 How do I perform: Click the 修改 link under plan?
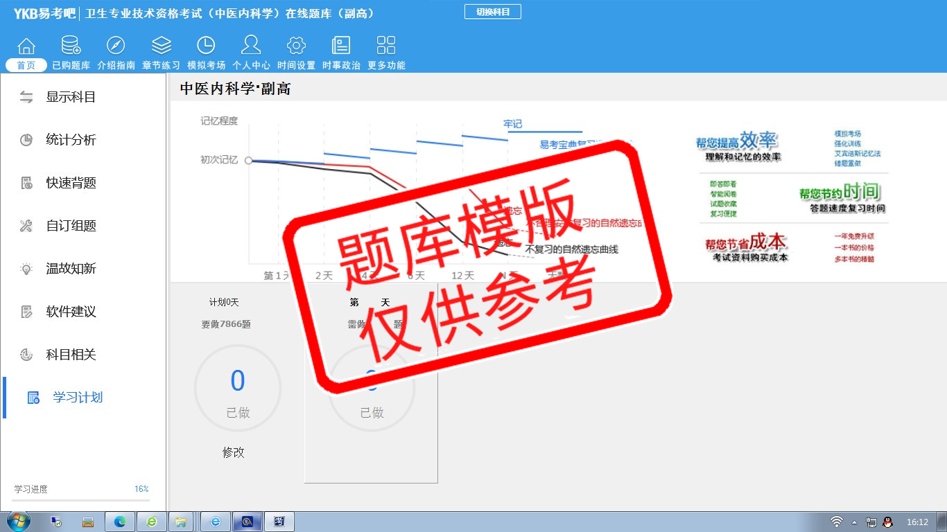pyautogui.click(x=234, y=452)
